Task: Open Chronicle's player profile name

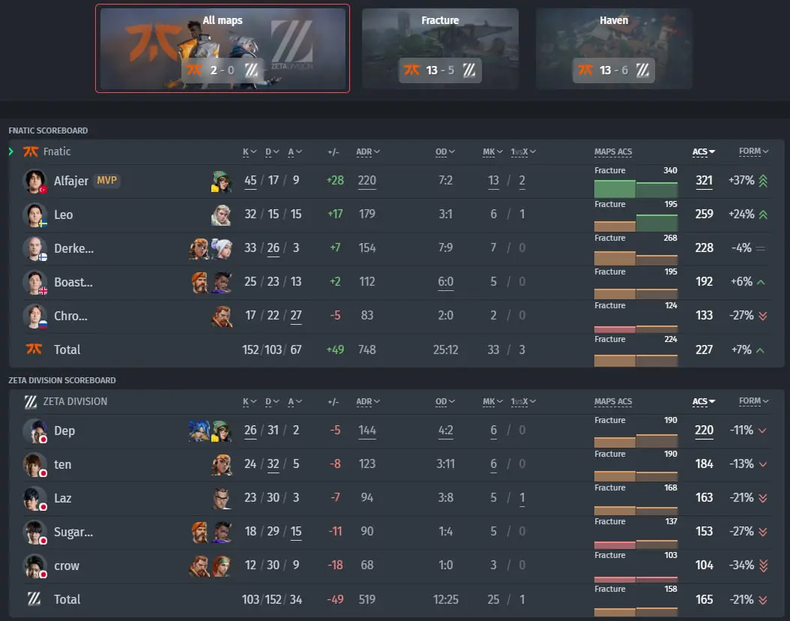Action: click(x=70, y=316)
